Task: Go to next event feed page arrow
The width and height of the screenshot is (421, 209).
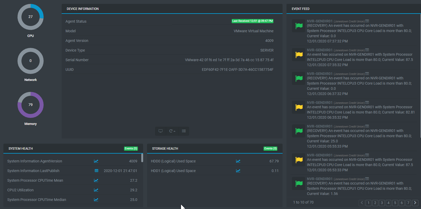Action: (415, 203)
